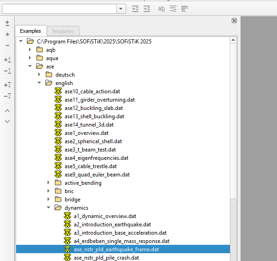The height and width of the screenshot is (261, 277).
Task: Switch to the Examples tab
Action: tap(30, 31)
